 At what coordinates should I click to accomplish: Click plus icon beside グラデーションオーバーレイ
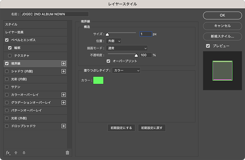64,103
